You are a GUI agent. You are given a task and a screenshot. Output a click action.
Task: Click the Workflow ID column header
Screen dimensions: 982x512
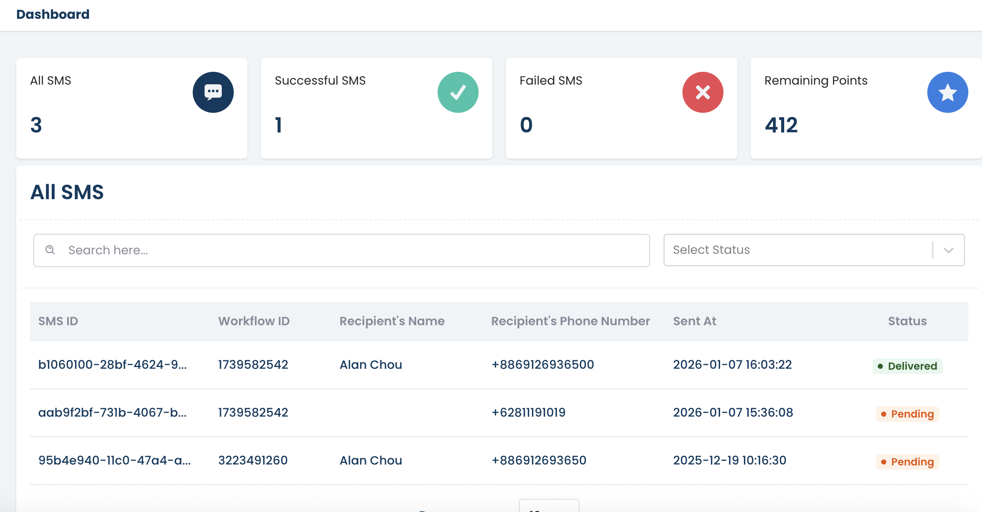(x=254, y=321)
